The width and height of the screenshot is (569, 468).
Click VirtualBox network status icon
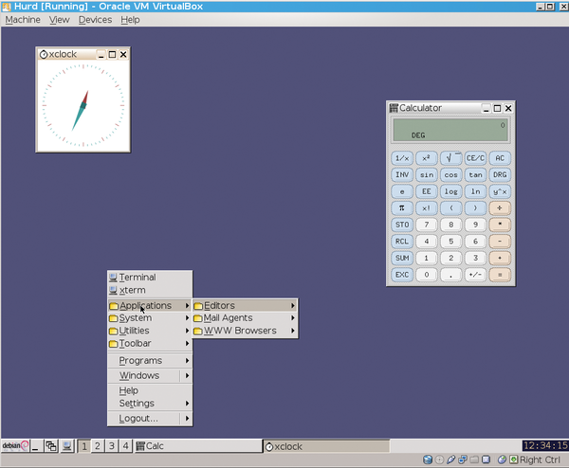tap(463, 459)
